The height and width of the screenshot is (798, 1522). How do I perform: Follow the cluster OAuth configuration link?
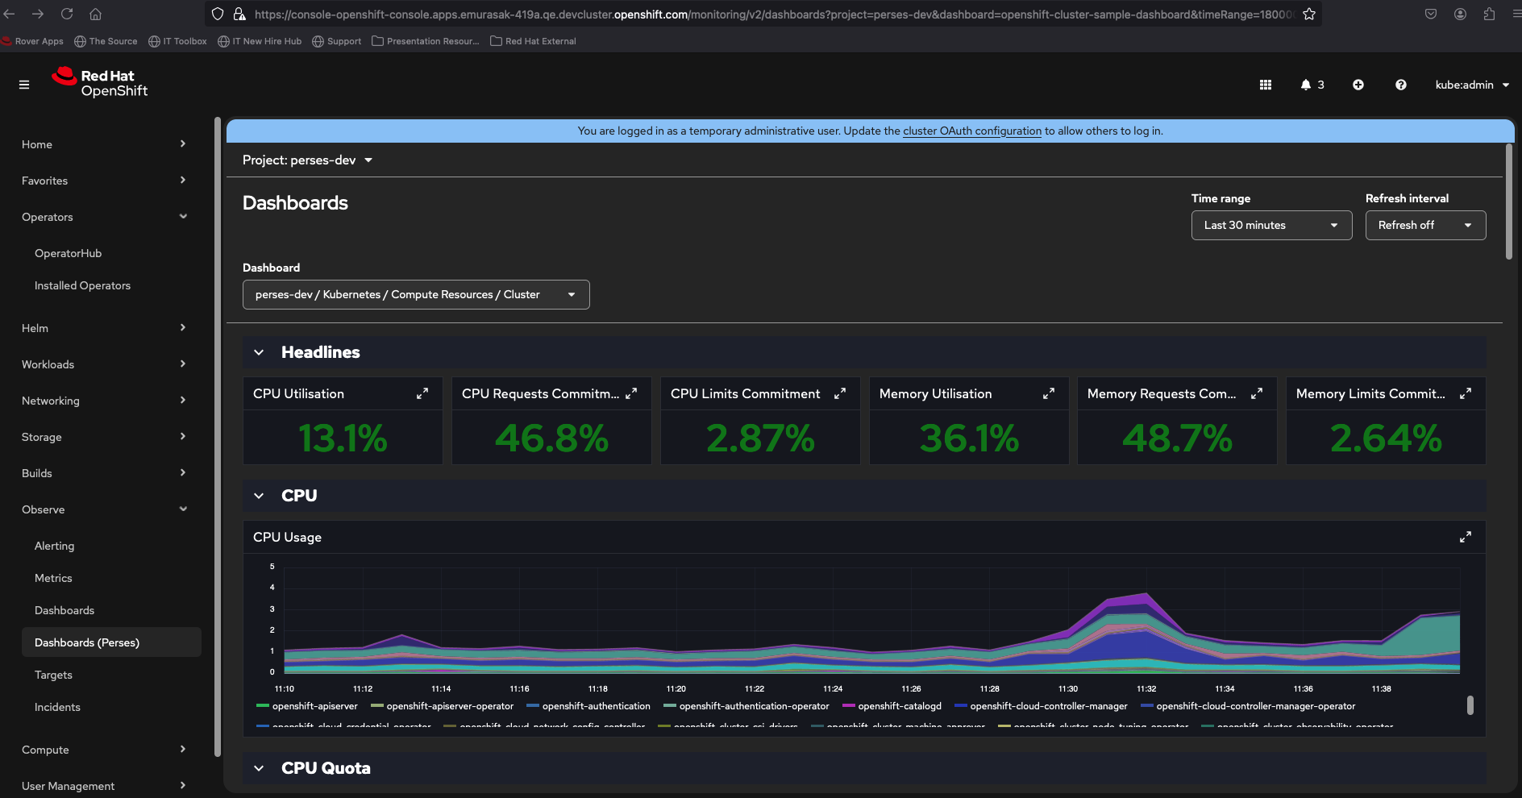click(971, 131)
